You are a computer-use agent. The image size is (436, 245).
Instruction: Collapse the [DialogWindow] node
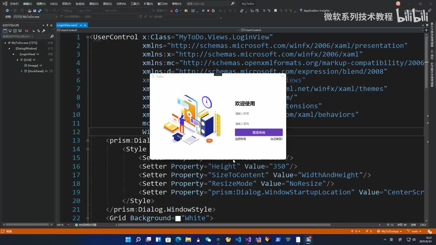click(9, 49)
